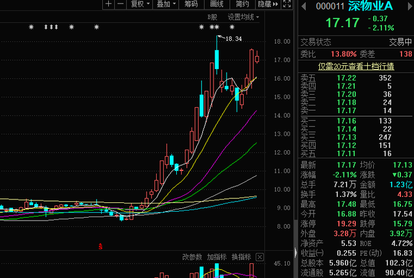Click the 筹码 toolbar button
Screen dimensions: 414x278
[x=191, y=4]
